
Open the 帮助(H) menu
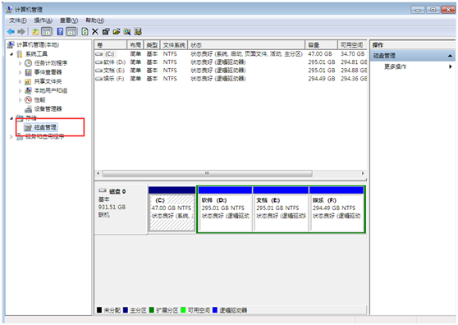[94, 21]
